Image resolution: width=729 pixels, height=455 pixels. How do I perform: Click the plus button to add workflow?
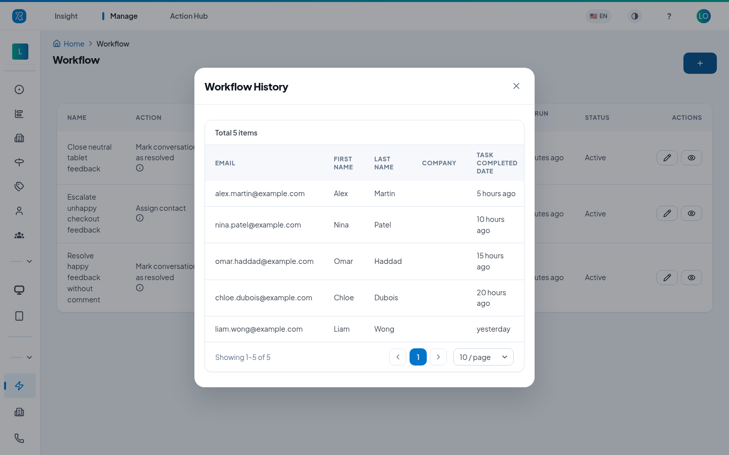[x=700, y=63]
